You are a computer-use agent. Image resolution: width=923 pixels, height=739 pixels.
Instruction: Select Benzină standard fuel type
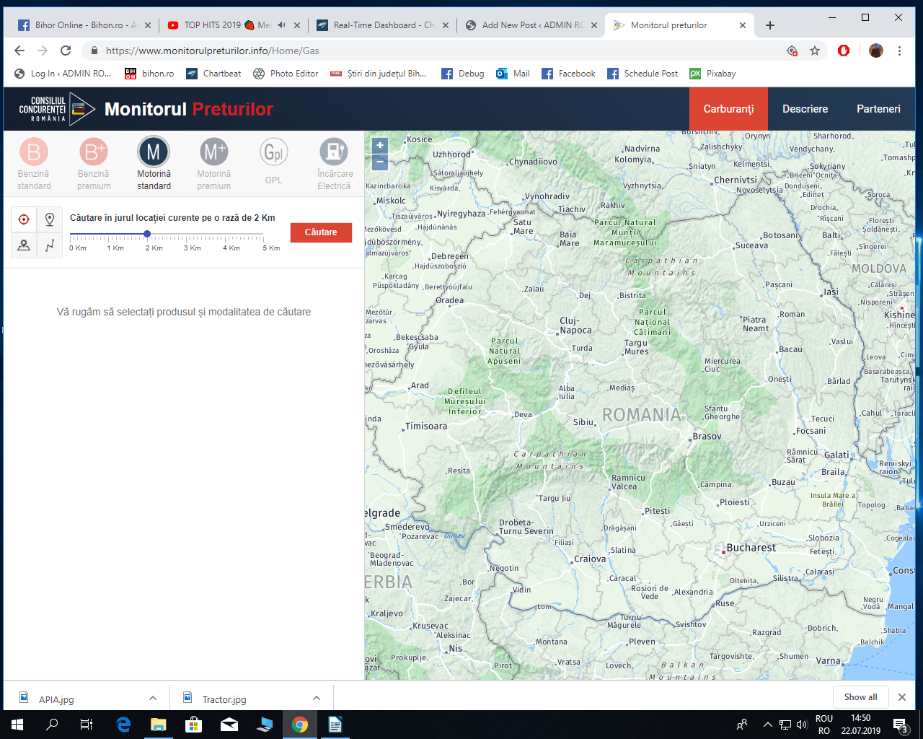[34, 152]
